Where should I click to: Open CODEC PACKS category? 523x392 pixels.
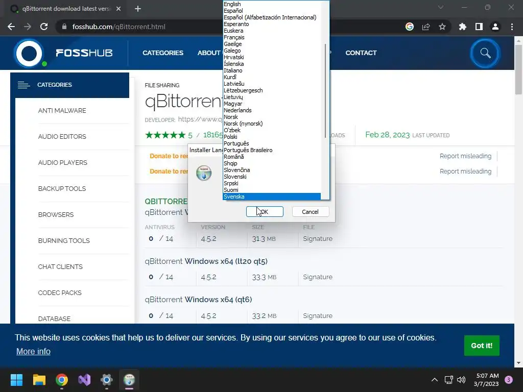[60, 292]
